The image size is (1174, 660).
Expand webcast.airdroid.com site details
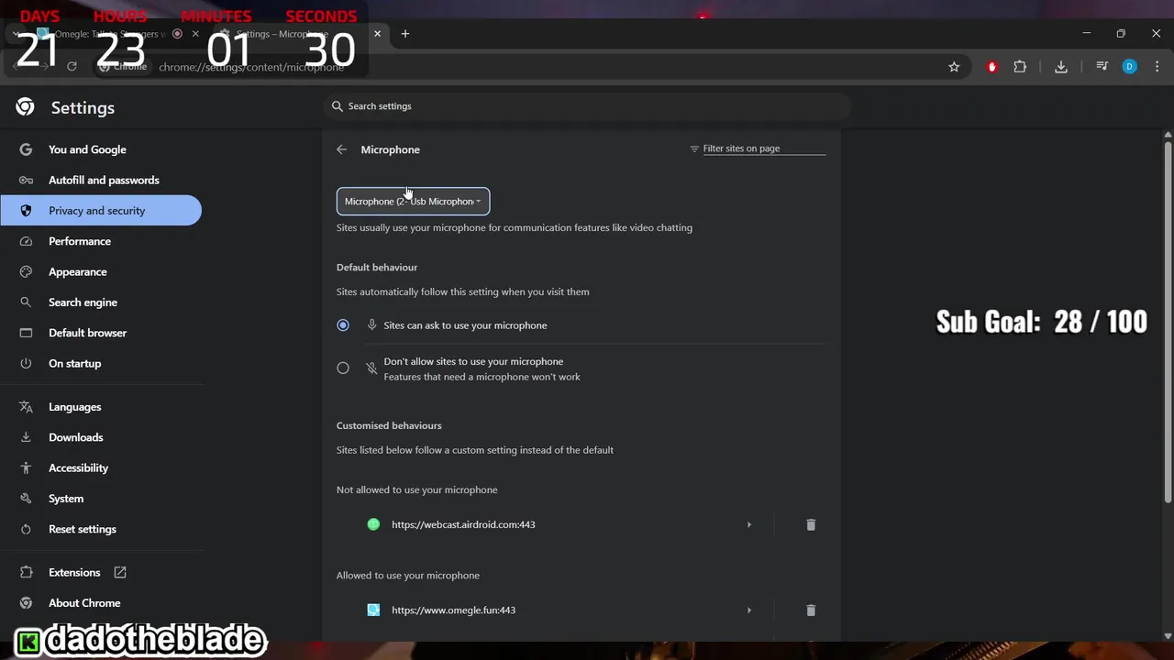[x=749, y=525]
